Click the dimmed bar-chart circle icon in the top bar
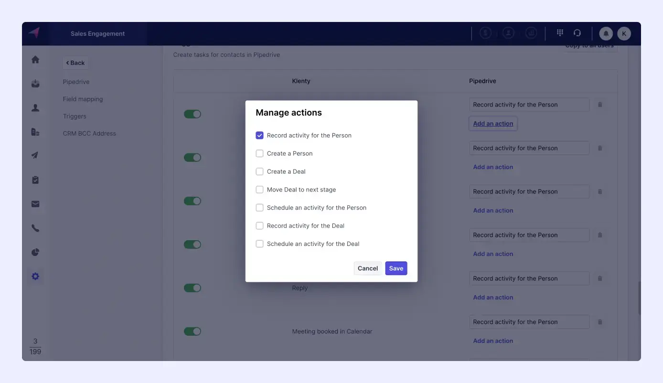This screenshot has height=383, width=663. click(531, 33)
